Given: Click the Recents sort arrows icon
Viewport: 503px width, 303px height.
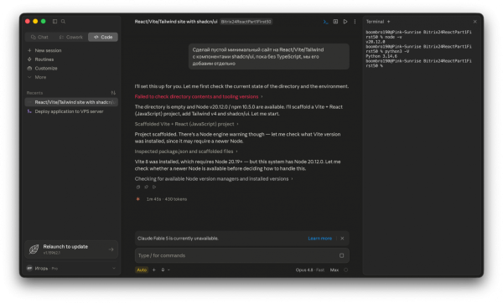Looking at the screenshot, I should pos(113,93).
